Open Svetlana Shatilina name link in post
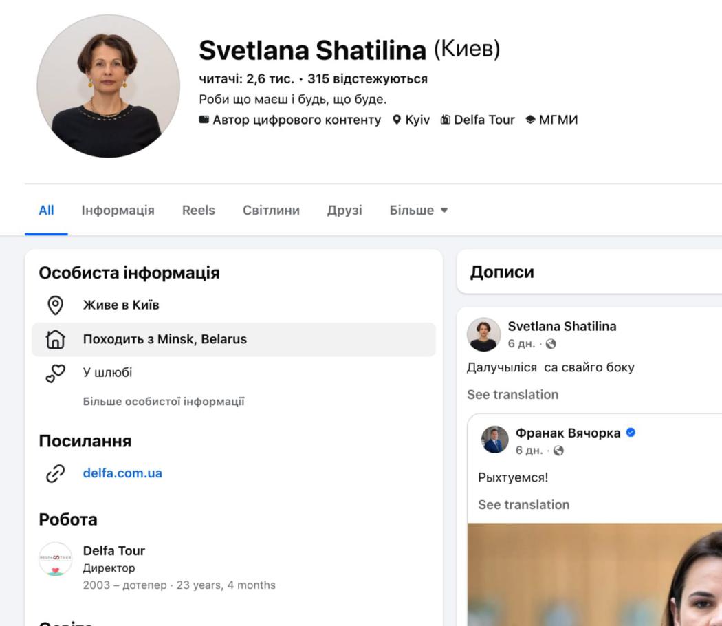This screenshot has height=626, width=722. [562, 326]
